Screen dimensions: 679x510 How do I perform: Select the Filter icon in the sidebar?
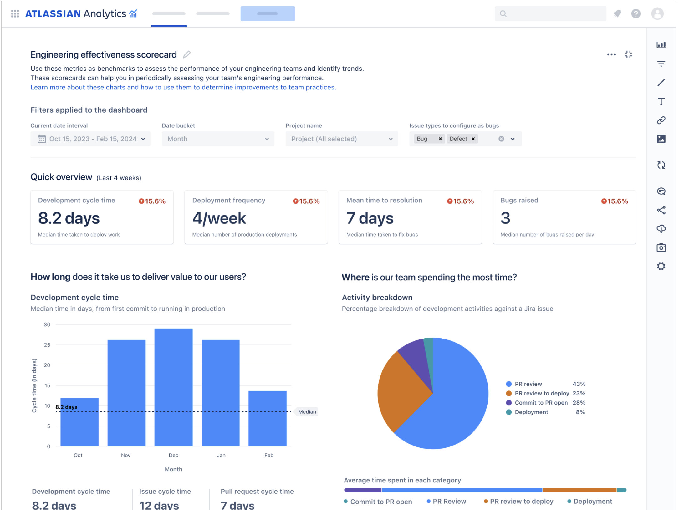(x=661, y=63)
